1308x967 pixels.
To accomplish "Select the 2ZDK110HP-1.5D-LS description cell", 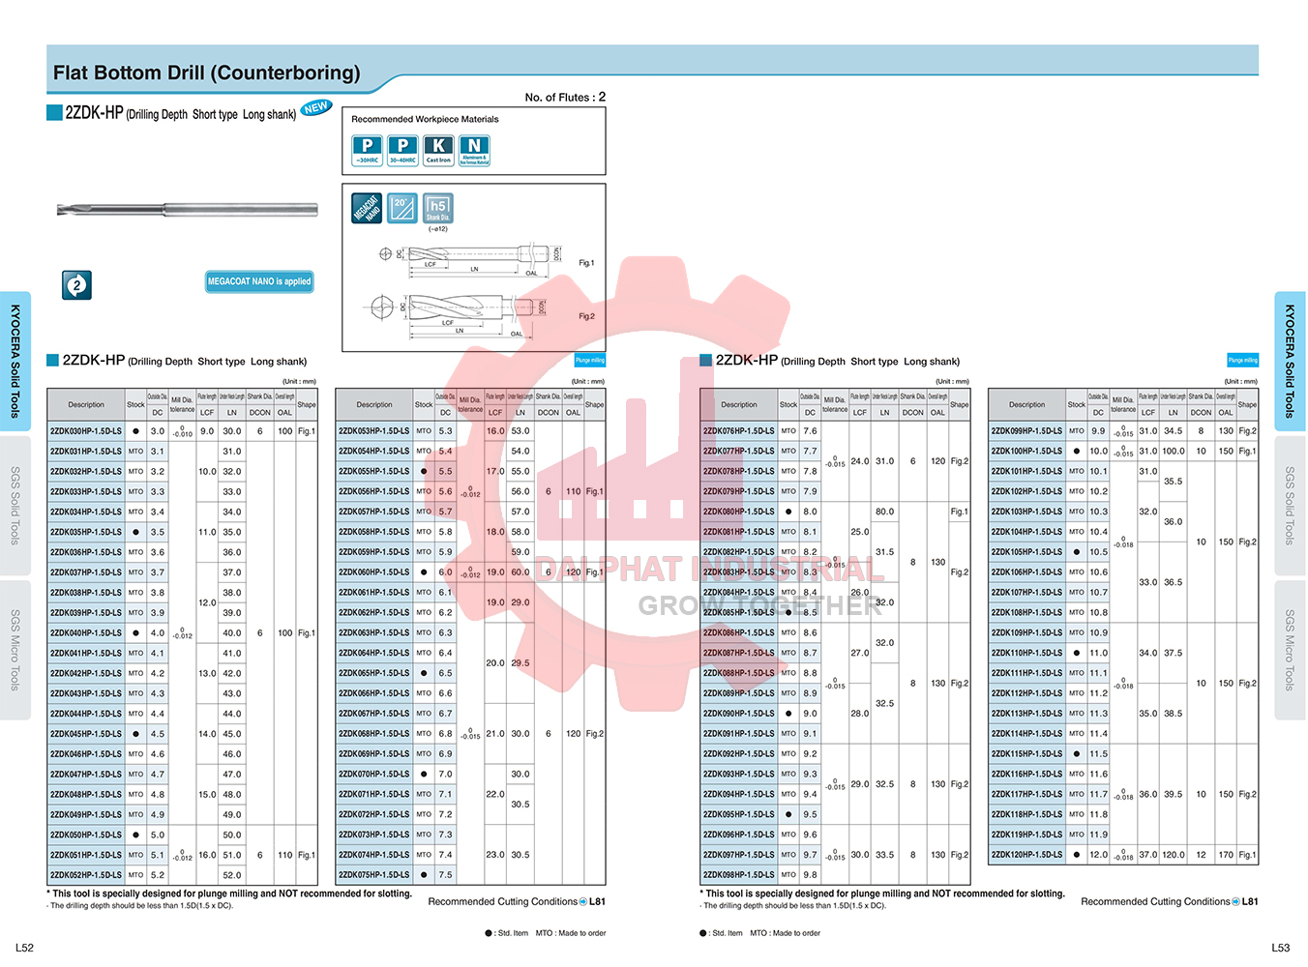I will coord(1026,654).
